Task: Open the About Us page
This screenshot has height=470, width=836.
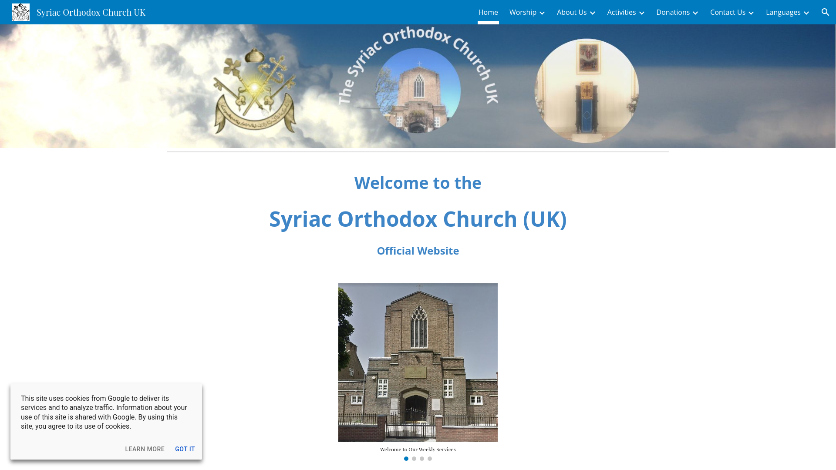Action: [572, 12]
